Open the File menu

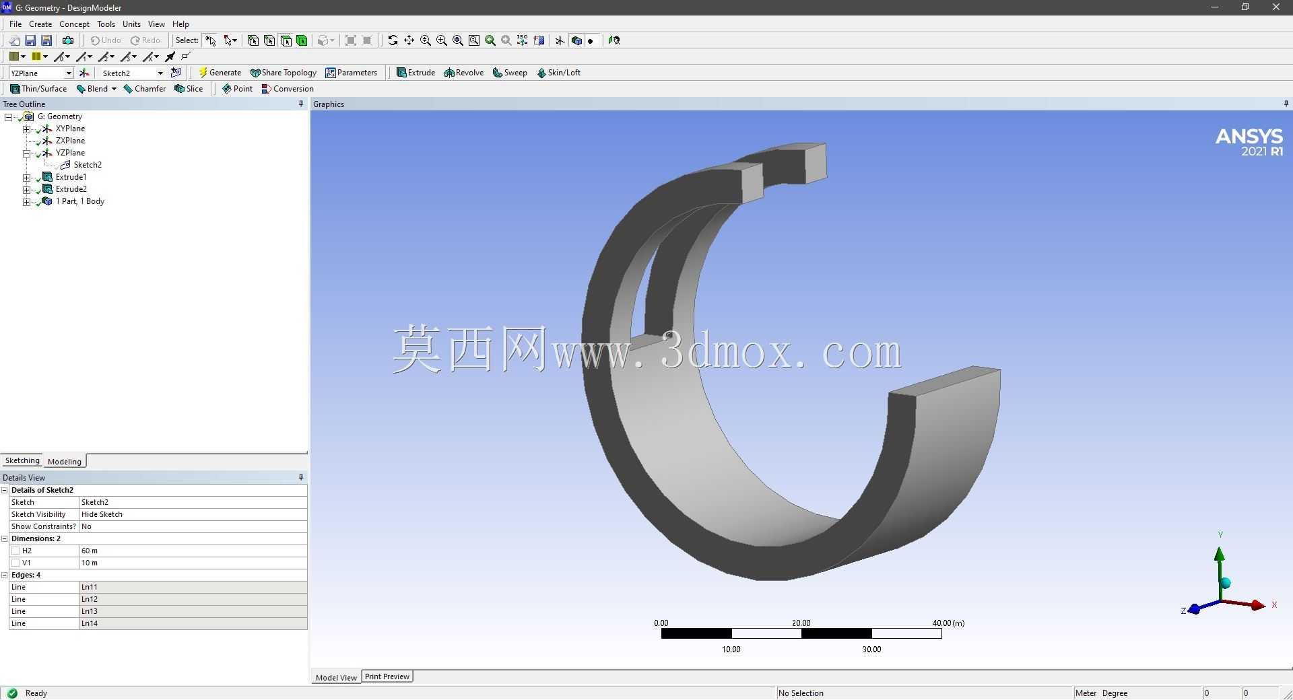(x=15, y=24)
